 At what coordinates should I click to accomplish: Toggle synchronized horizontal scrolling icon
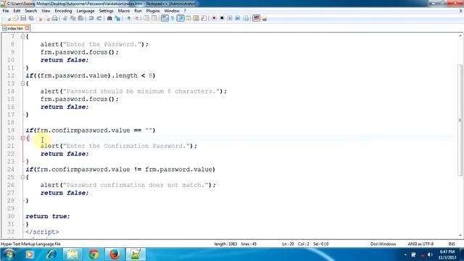click(154, 18)
